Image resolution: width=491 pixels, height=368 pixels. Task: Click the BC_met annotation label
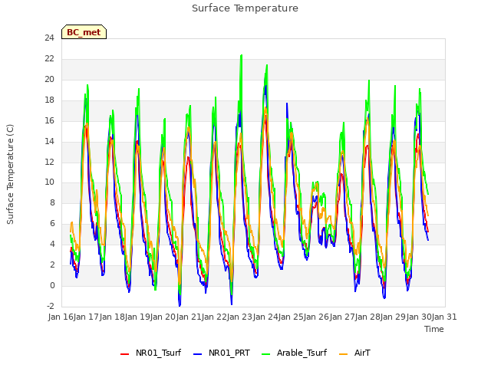point(84,32)
